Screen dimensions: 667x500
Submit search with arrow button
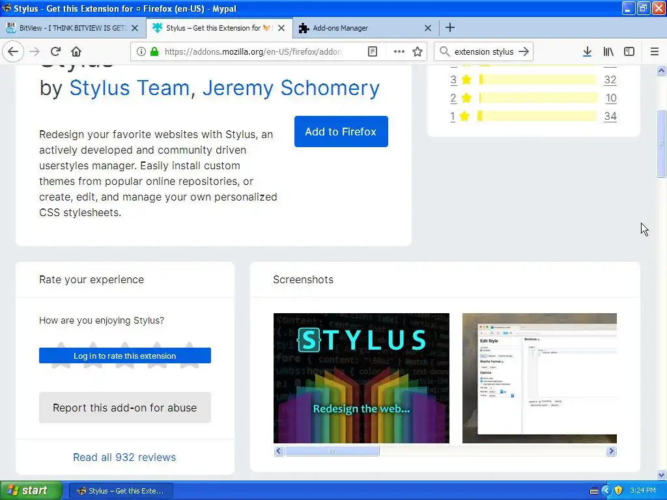pyautogui.click(x=524, y=51)
